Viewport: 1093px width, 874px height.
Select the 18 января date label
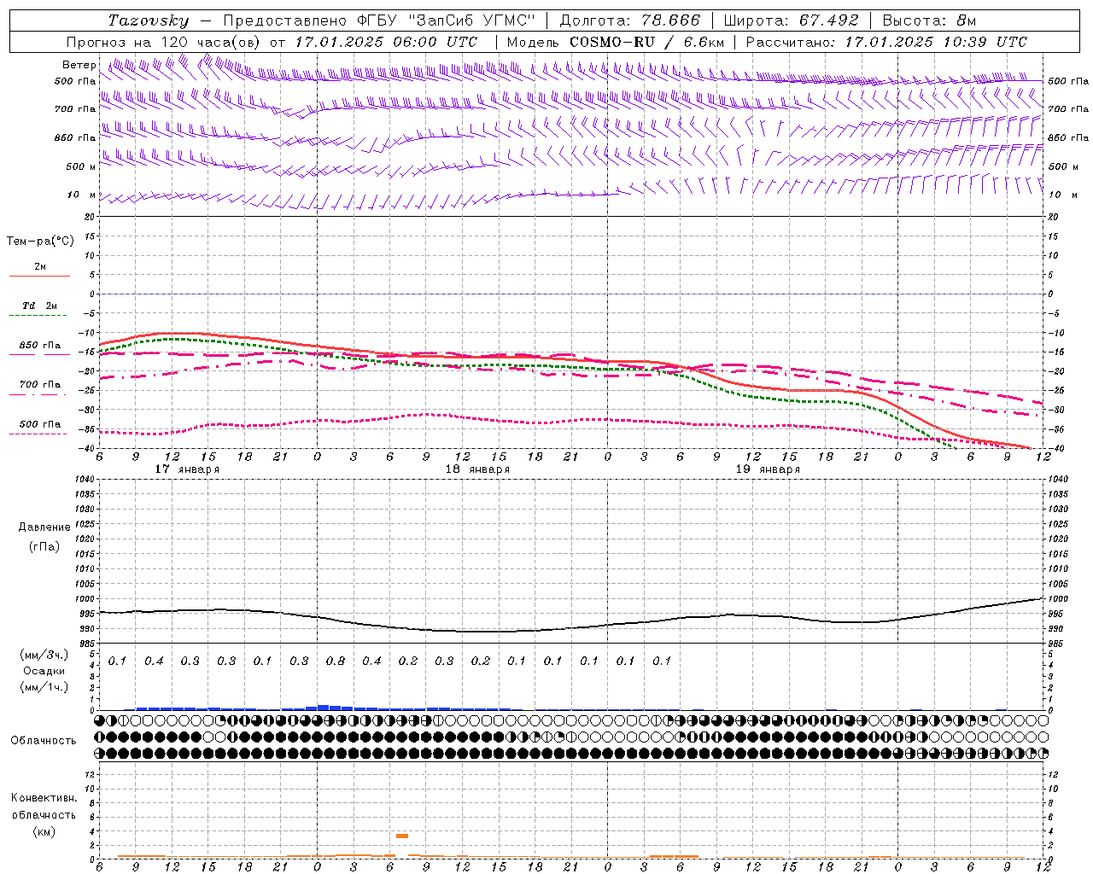[x=477, y=470]
